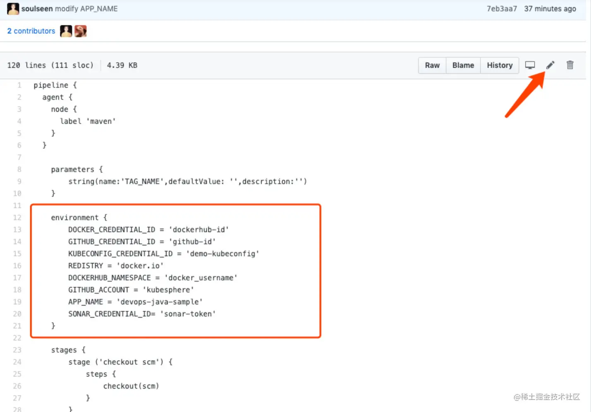Click the 'parameters {' line
The height and width of the screenshot is (412, 591).
77,169
